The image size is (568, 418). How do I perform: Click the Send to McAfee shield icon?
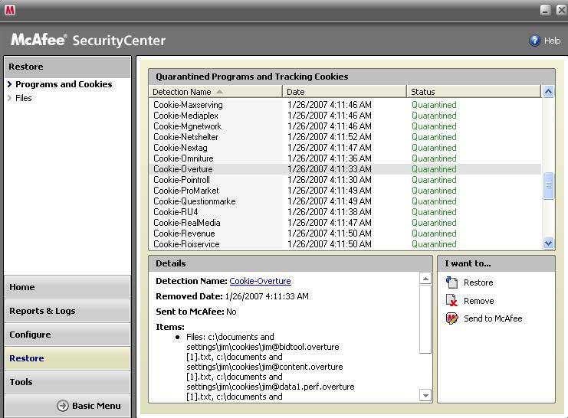[451, 318]
